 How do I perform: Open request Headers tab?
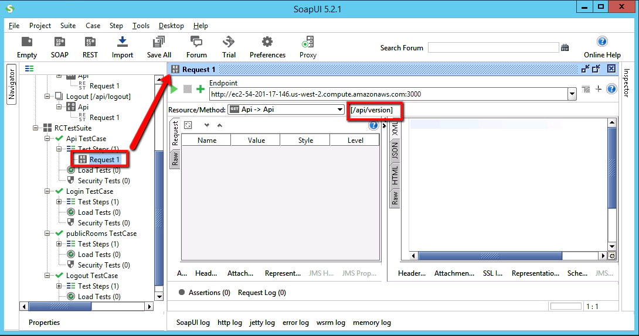[x=206, y=273]
